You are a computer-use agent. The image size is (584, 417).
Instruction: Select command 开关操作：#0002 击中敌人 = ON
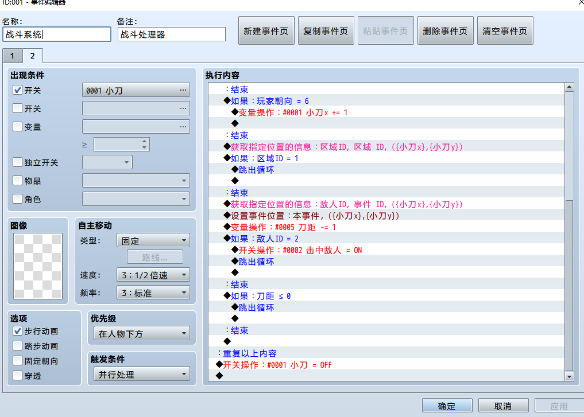pos(386,250)
